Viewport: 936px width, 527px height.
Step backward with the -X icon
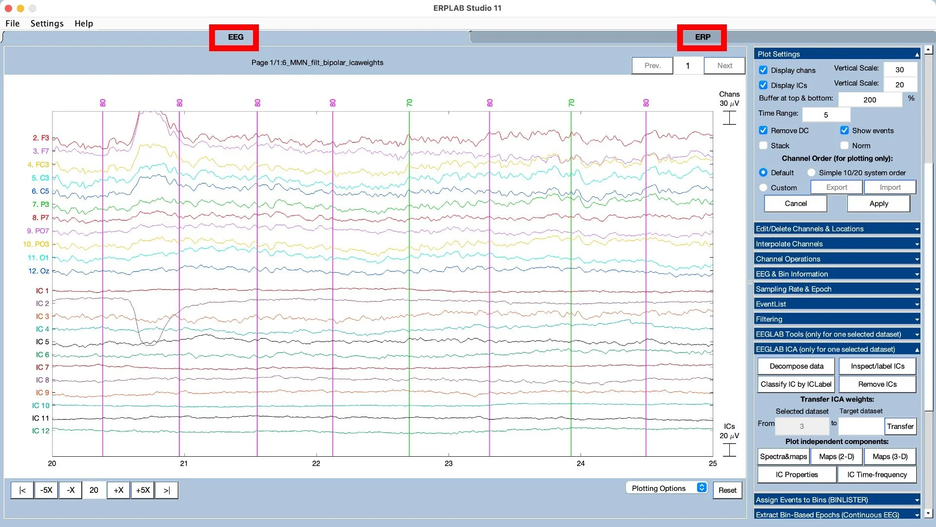70,490
